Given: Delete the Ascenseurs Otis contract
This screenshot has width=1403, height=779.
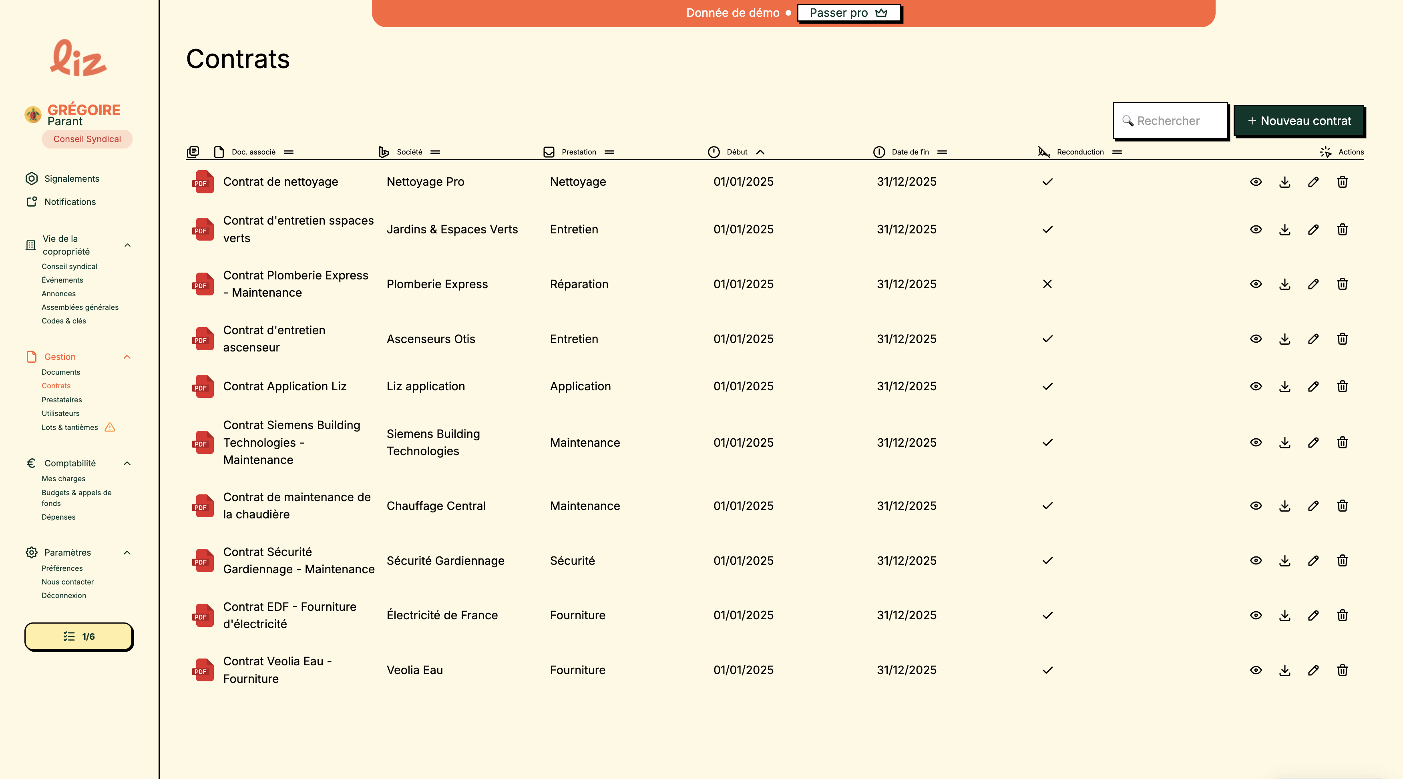Looking at the screenshot, I should (x=1342, y=339).
